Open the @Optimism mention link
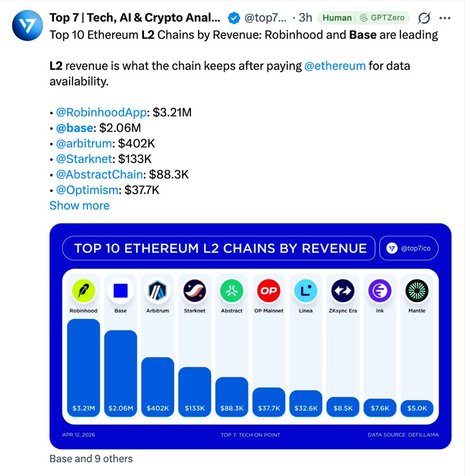 point(87,190)
